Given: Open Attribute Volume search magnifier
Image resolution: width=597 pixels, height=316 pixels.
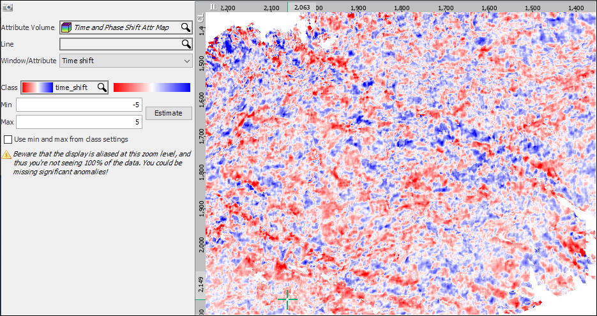Looking at the screenshot, I should [x=185, y=27].
